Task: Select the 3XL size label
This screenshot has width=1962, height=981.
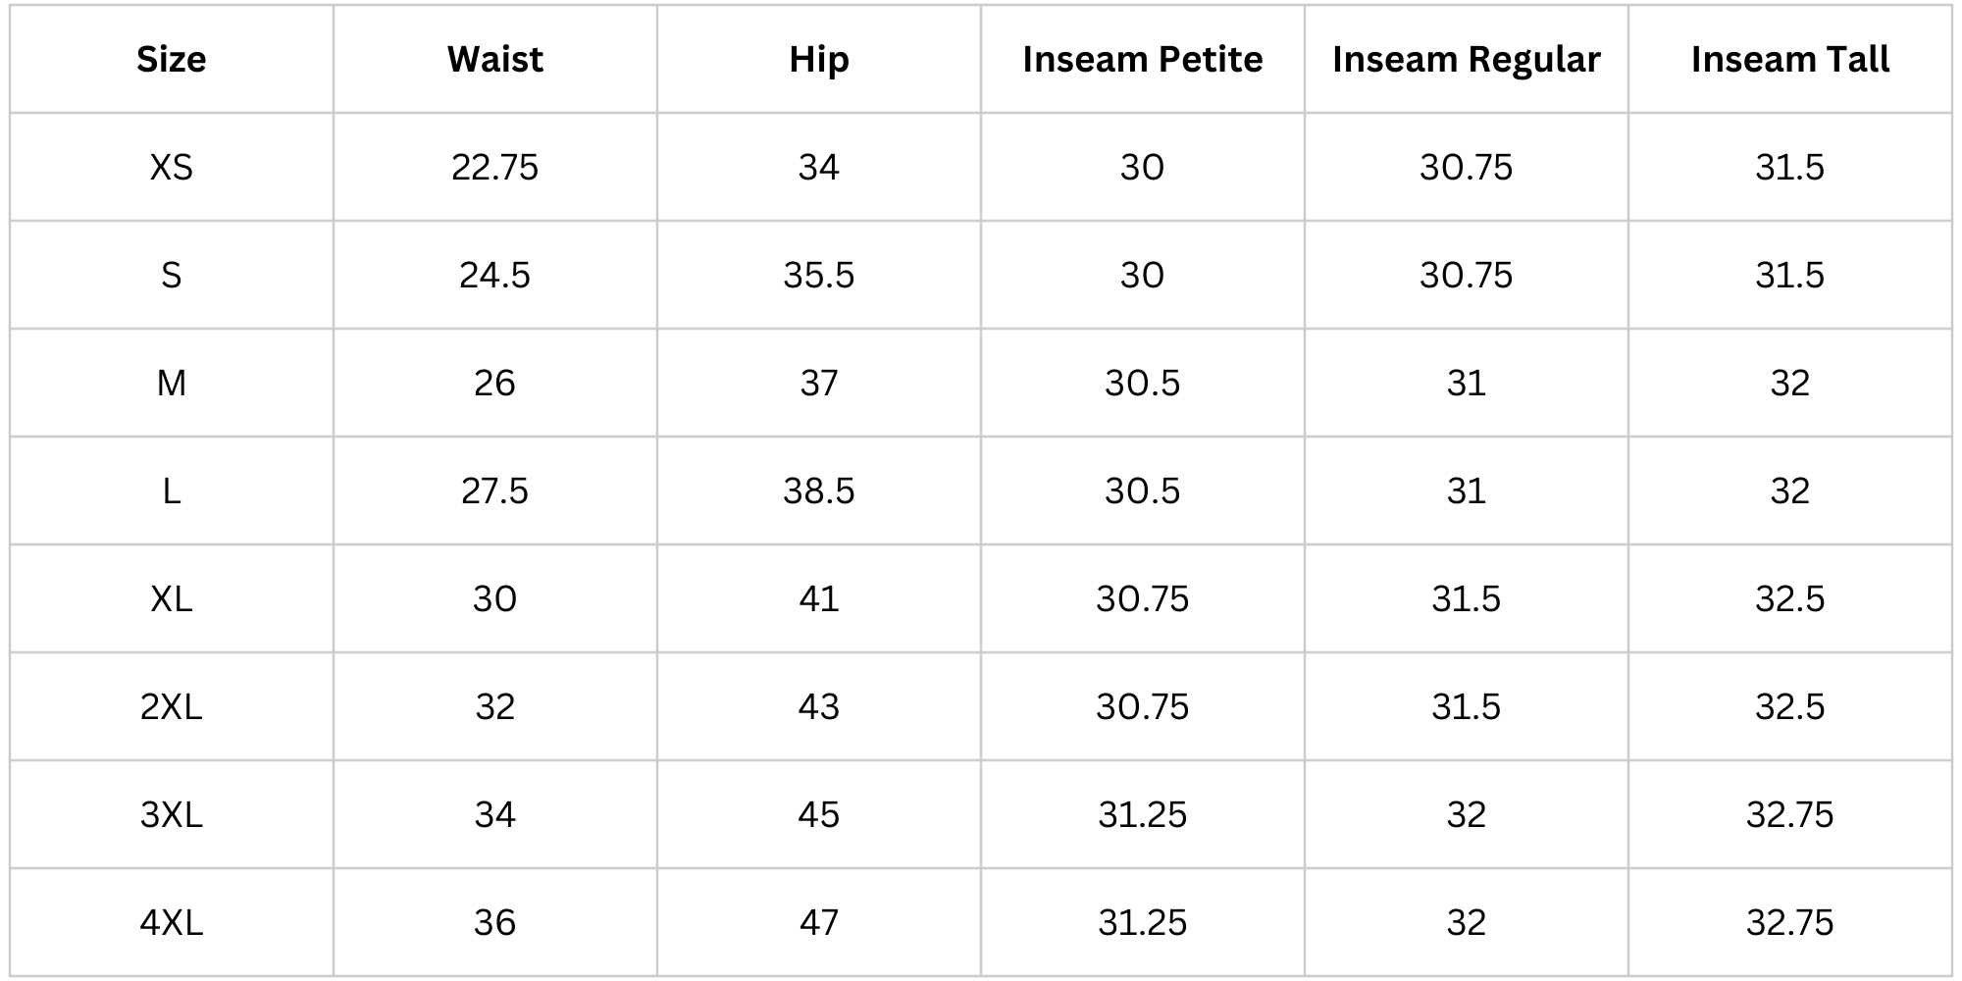Action: (172, 815)
